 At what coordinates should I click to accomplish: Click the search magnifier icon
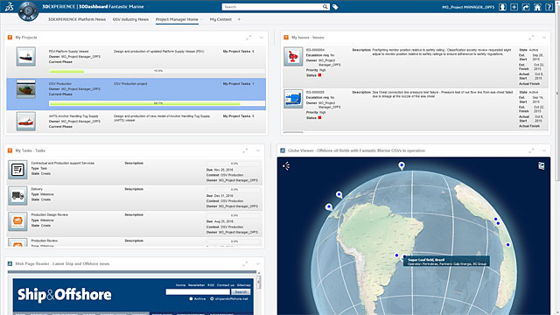(x=325, y=7)
